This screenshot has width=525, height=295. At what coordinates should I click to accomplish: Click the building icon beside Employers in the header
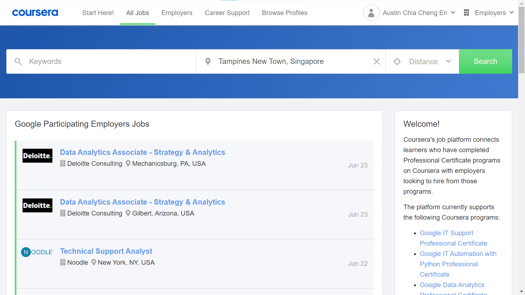(x=467, y=12)
